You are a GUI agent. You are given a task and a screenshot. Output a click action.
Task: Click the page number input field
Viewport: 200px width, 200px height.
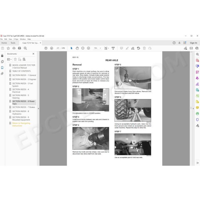58,48
